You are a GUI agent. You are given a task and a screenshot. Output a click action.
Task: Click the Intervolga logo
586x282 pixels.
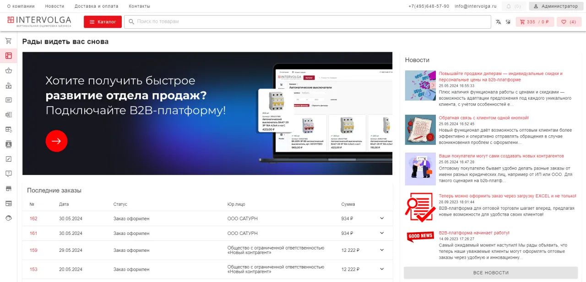(39, 20)
